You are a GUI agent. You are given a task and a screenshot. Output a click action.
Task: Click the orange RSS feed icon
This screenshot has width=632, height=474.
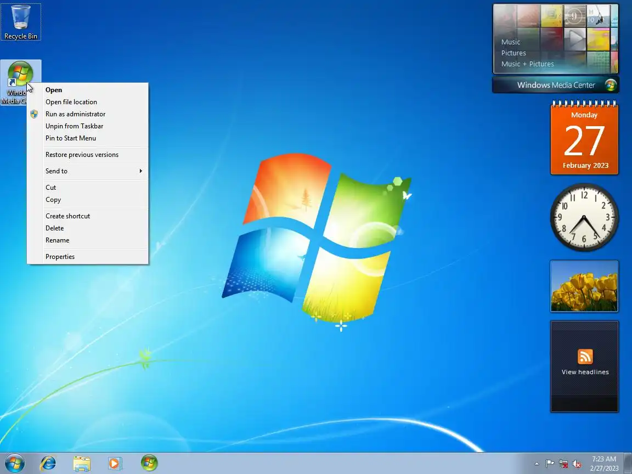coord(585,357)
